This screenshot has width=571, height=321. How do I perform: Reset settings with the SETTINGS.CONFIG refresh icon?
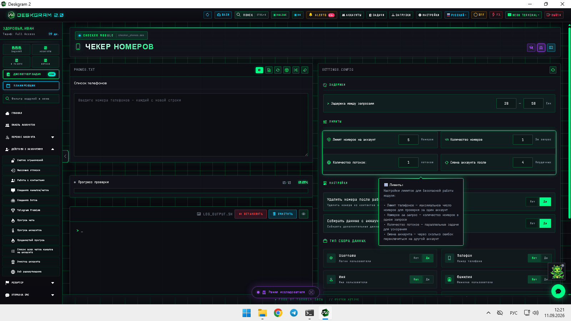[553, 70]
